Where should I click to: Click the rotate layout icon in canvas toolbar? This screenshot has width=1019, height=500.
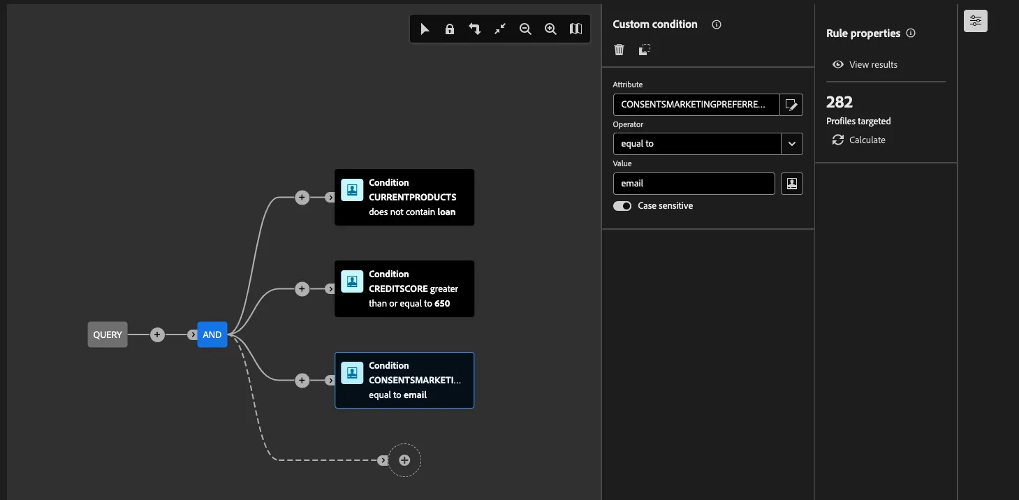[475, 29]
